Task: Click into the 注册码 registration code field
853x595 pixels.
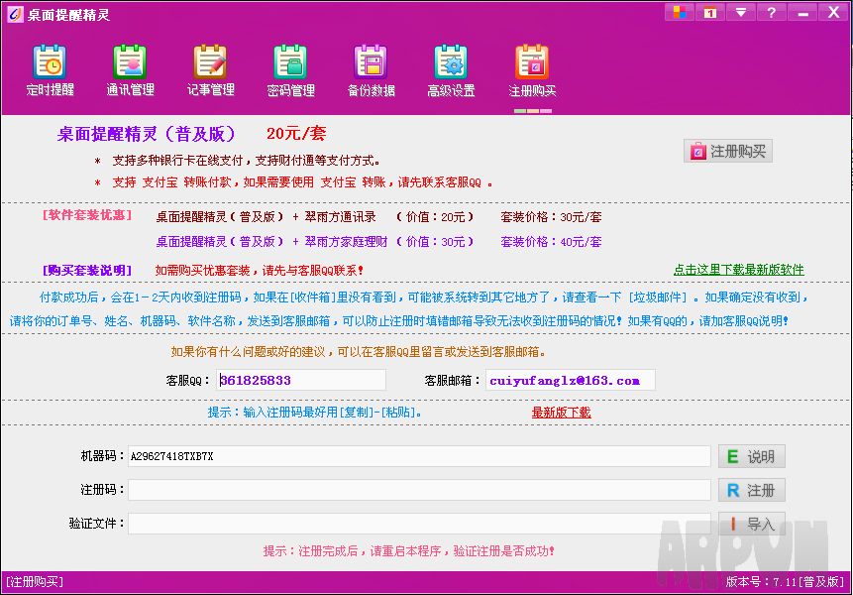Action: [418, 490]
